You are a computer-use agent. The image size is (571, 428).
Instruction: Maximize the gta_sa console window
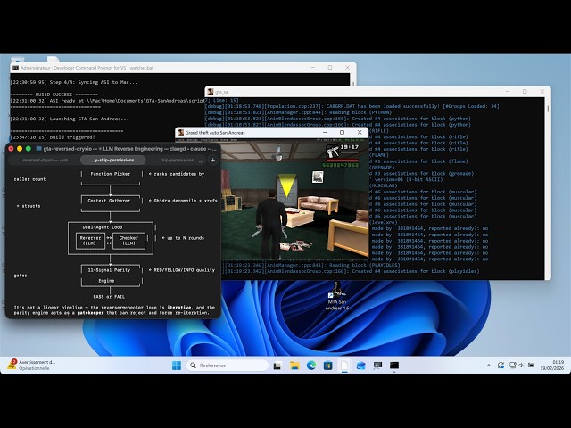tap(525, 92)
